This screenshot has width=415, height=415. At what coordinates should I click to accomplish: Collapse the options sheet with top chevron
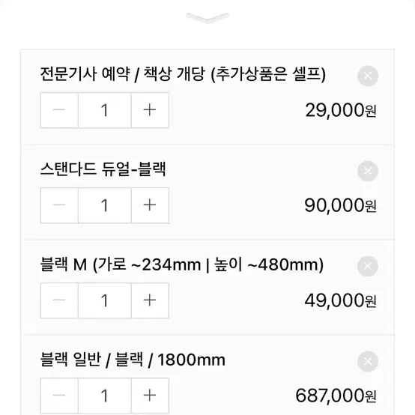[207, 17]
